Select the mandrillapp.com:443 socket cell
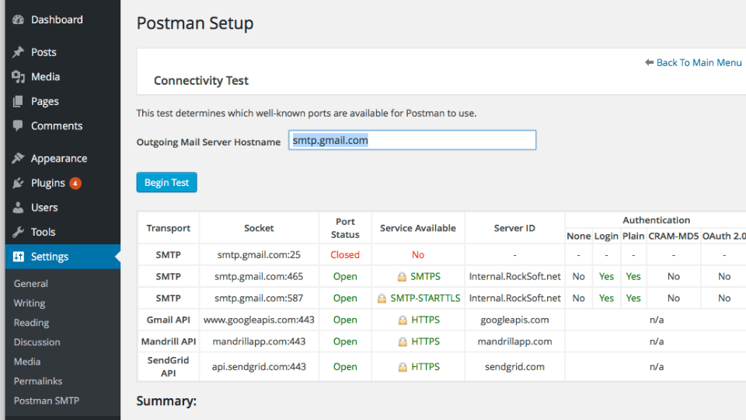Image resolution: width=746 pixels, height=420 pixels. tap(259, 341)
